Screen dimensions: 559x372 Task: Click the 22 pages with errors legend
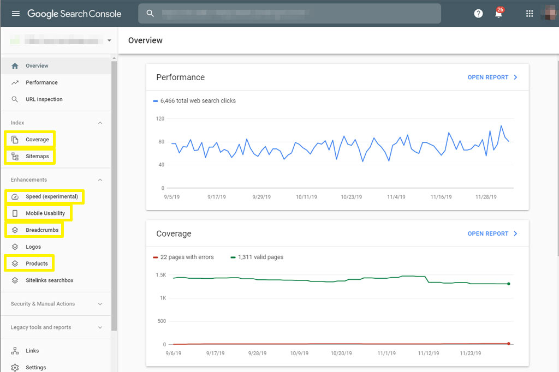[x=183, y=257]
